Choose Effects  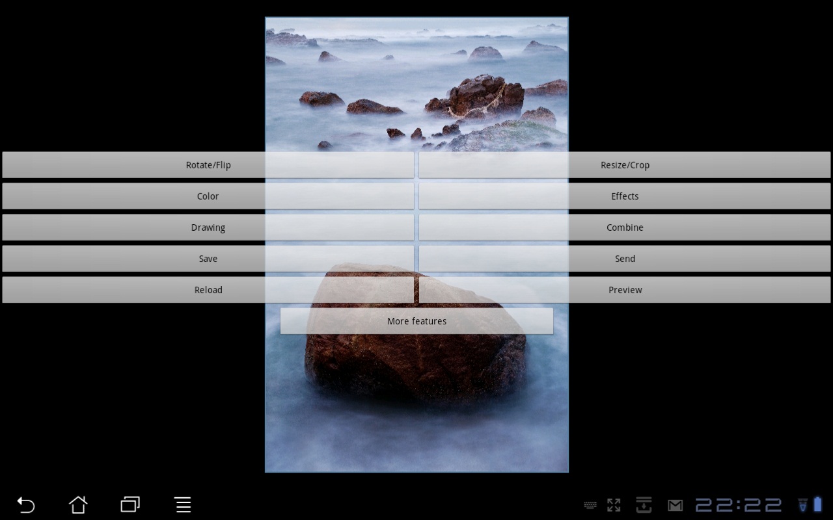pos(625,196)
